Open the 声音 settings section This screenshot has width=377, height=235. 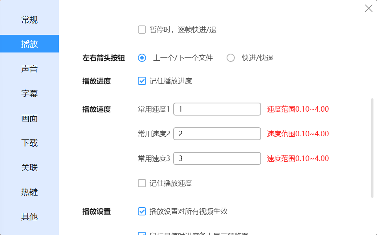tap(29, 69)
